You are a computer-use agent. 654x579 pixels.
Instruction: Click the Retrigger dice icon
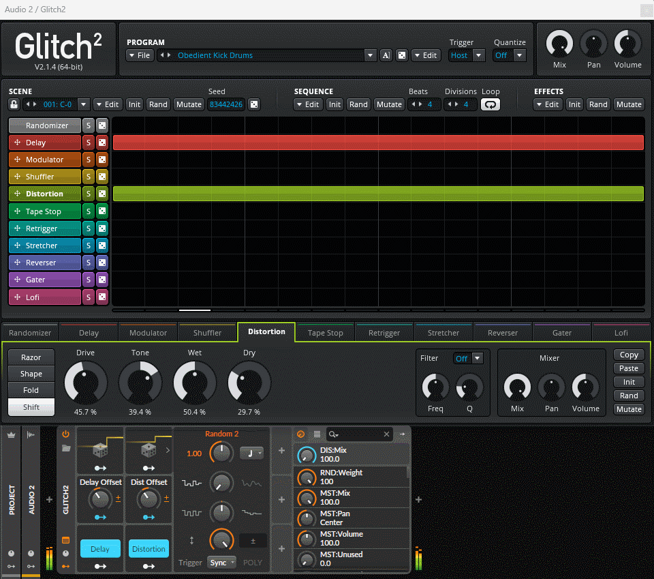[x=102, y=228]
